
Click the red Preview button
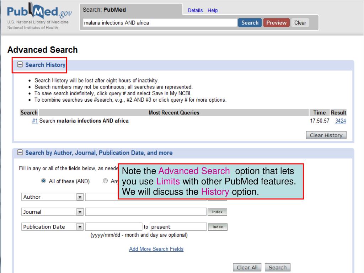(x=276, y=23)
